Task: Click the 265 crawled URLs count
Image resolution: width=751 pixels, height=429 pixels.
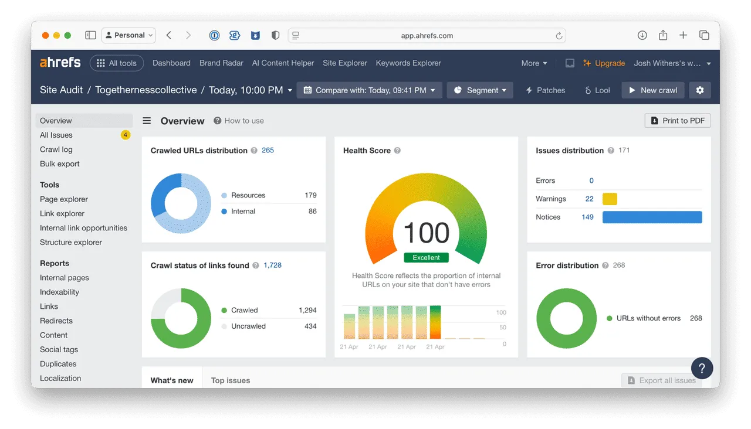Action: [268, 151]
